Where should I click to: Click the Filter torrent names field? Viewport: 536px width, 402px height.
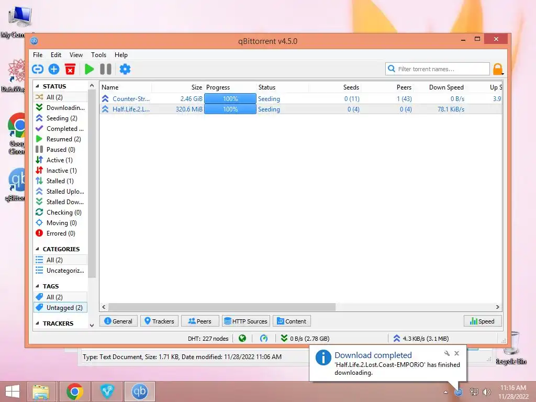tap(438, 69)
